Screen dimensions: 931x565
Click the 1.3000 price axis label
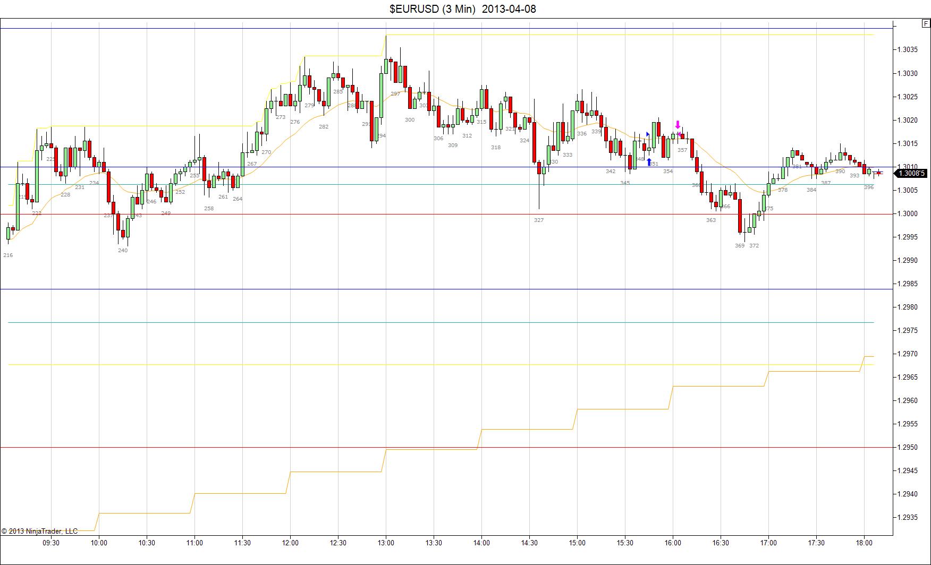[907, 213]
